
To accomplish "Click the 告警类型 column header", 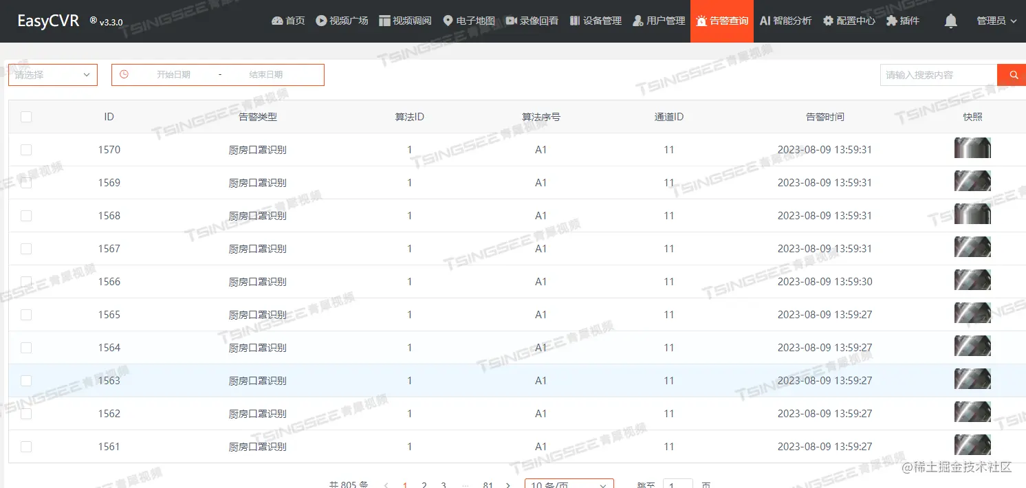I will pos(258,117).
